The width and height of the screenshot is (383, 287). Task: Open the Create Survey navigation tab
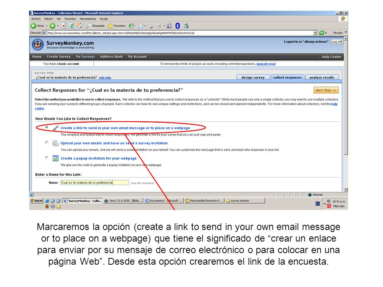[x=59, y=57]
